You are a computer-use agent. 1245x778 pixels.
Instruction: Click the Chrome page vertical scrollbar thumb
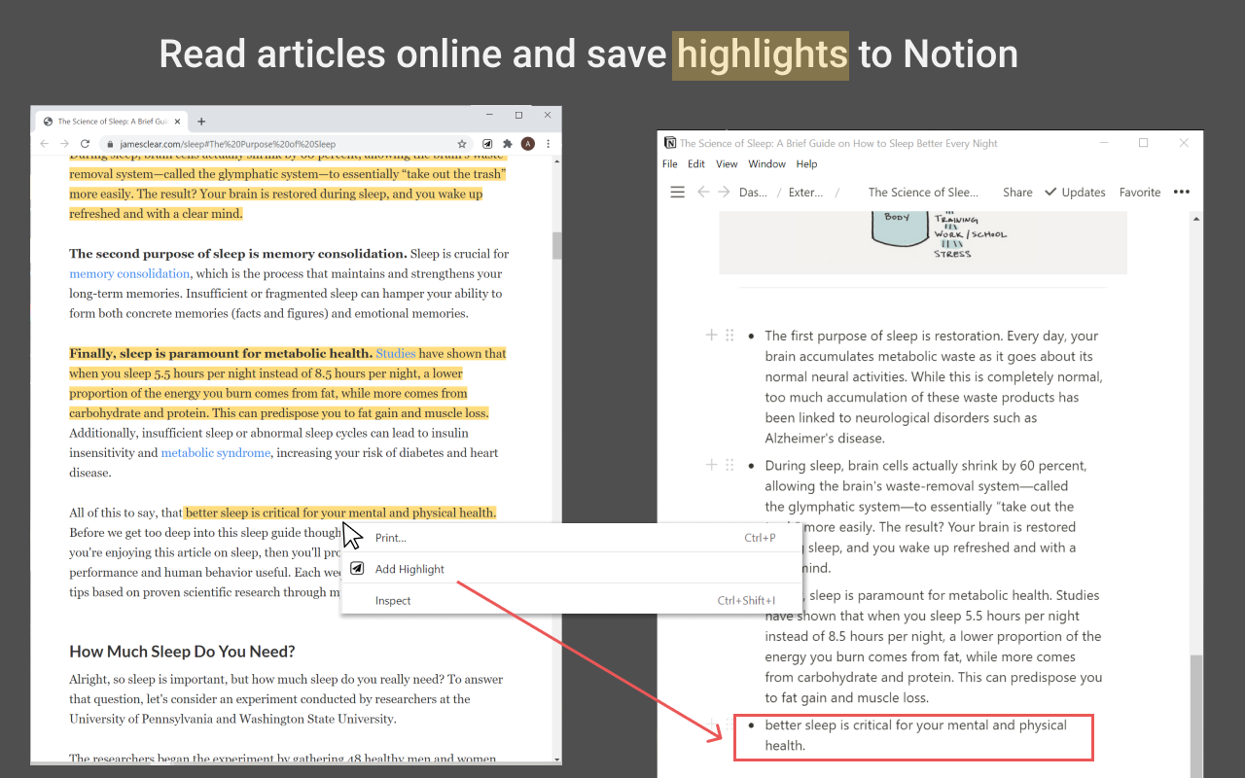(557, 245)
